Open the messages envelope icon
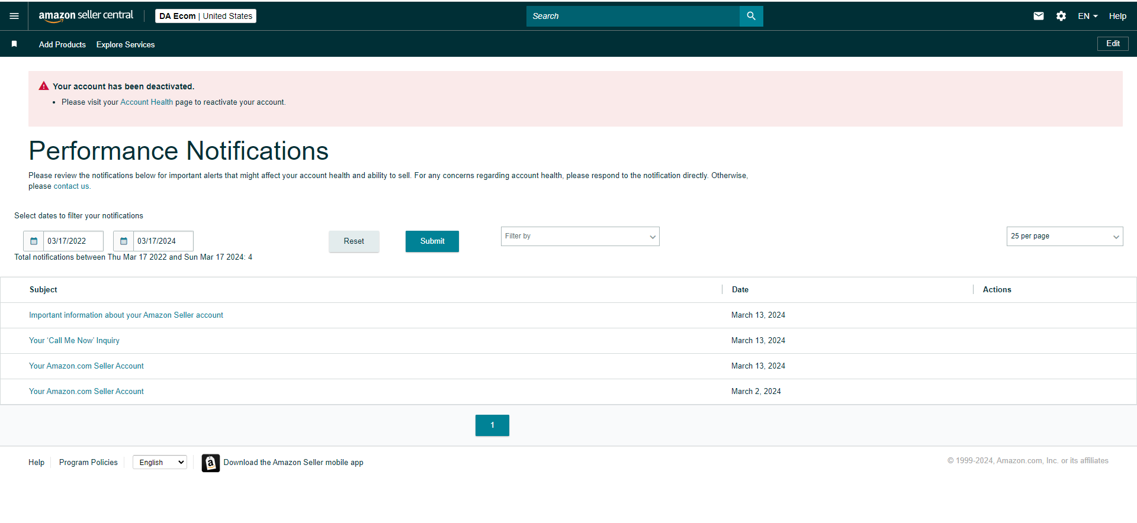 click(1039, 16)
